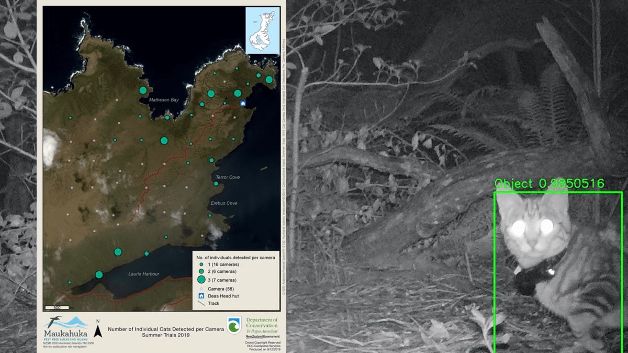628x353 pixels.
Task: Click the small 1-individual circle in the legend
Action: coord(201,265)
